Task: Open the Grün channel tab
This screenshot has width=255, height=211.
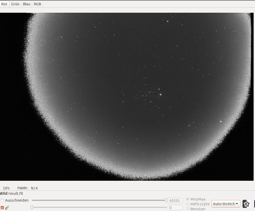Action: pos(15,4)
